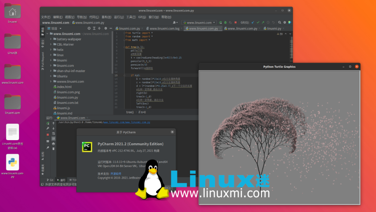
Task: Open the Git tool window tab at bottom
Action: 50,180
